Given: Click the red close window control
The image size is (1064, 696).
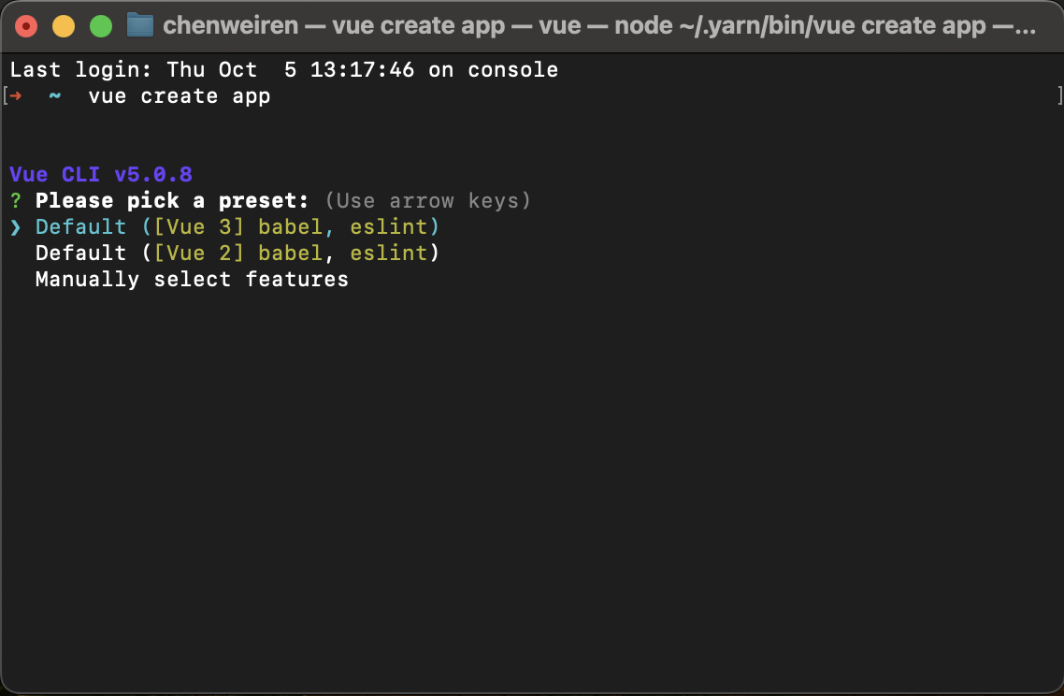Looking at the screenshot, I should pyautogui.click(x=26, y=24).
